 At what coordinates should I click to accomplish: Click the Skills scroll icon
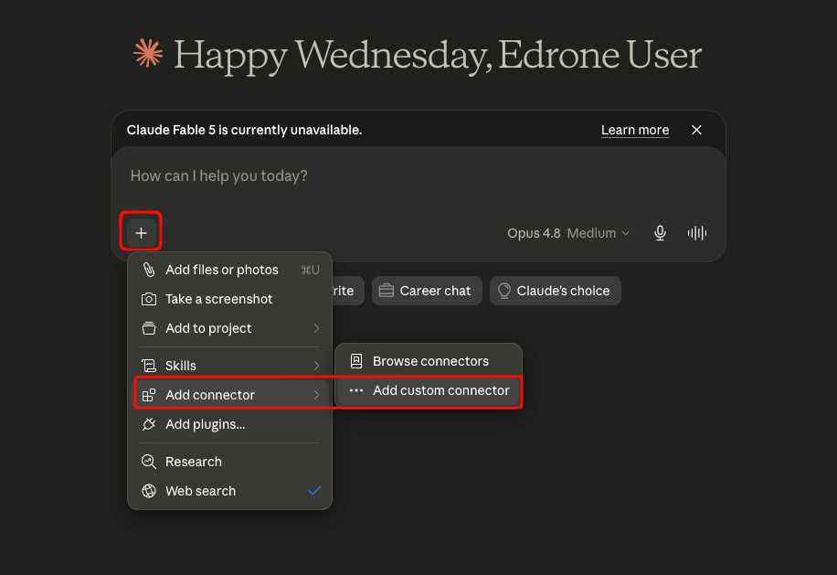[149, 365]
